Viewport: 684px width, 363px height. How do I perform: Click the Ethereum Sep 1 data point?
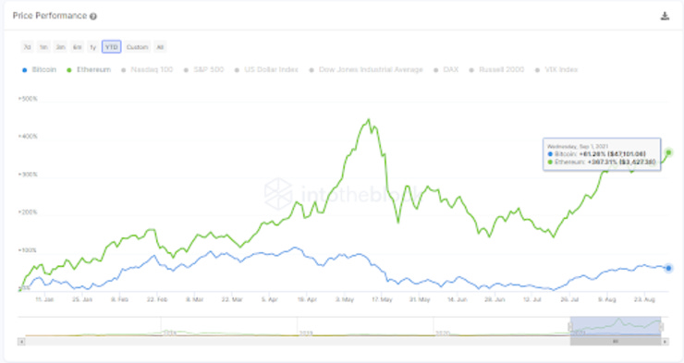(668, 152)
